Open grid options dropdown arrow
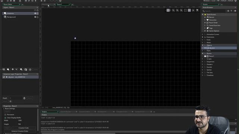Image resolution: width=239 pixels, height=134 pixels. pos(170,10)
